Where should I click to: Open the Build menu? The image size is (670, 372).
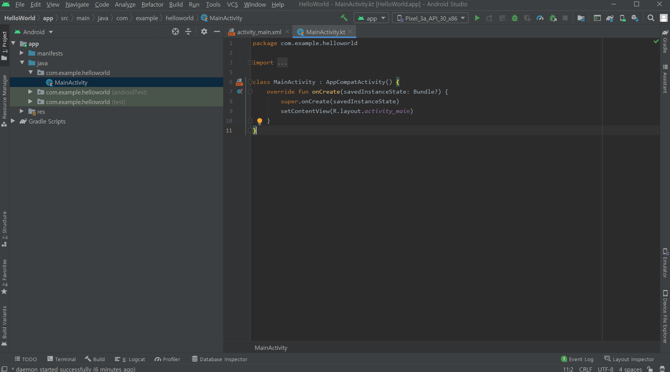coord(176,4)
